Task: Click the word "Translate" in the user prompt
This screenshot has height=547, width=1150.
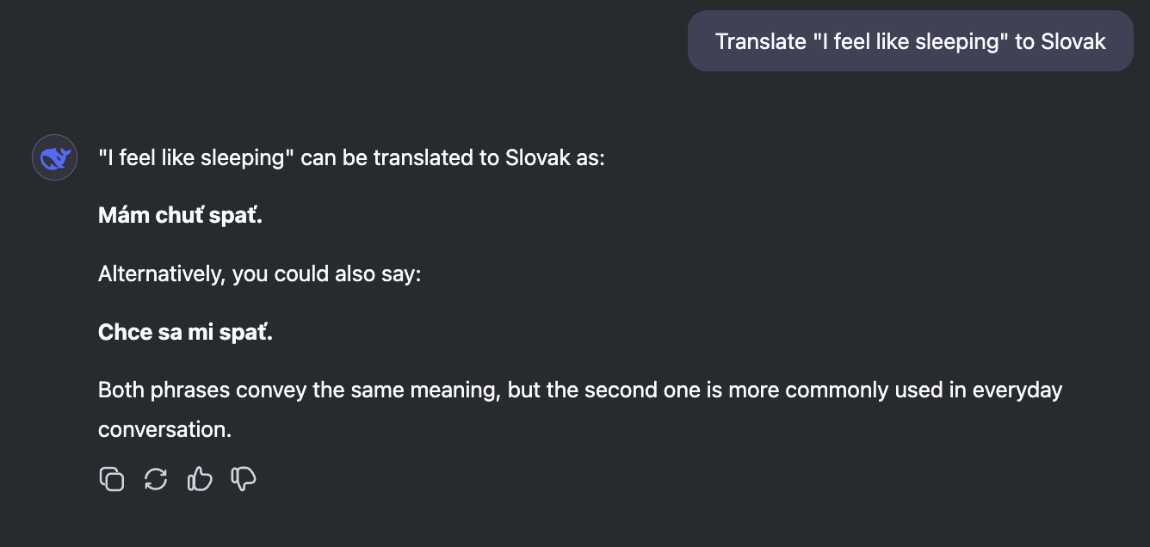Action: pyautogui.click(x=760, y=41)
